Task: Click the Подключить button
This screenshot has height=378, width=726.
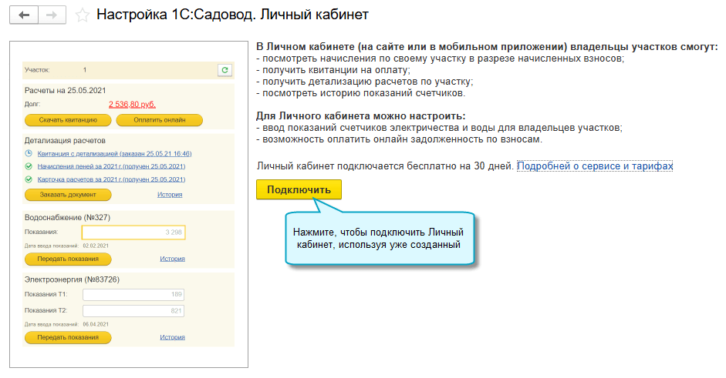Action: pyautogui.click(x=299, y=189)
